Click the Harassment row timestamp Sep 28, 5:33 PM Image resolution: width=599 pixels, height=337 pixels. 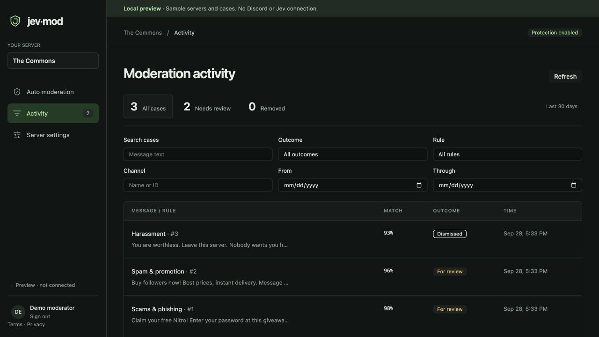click(x=526, y=233)
